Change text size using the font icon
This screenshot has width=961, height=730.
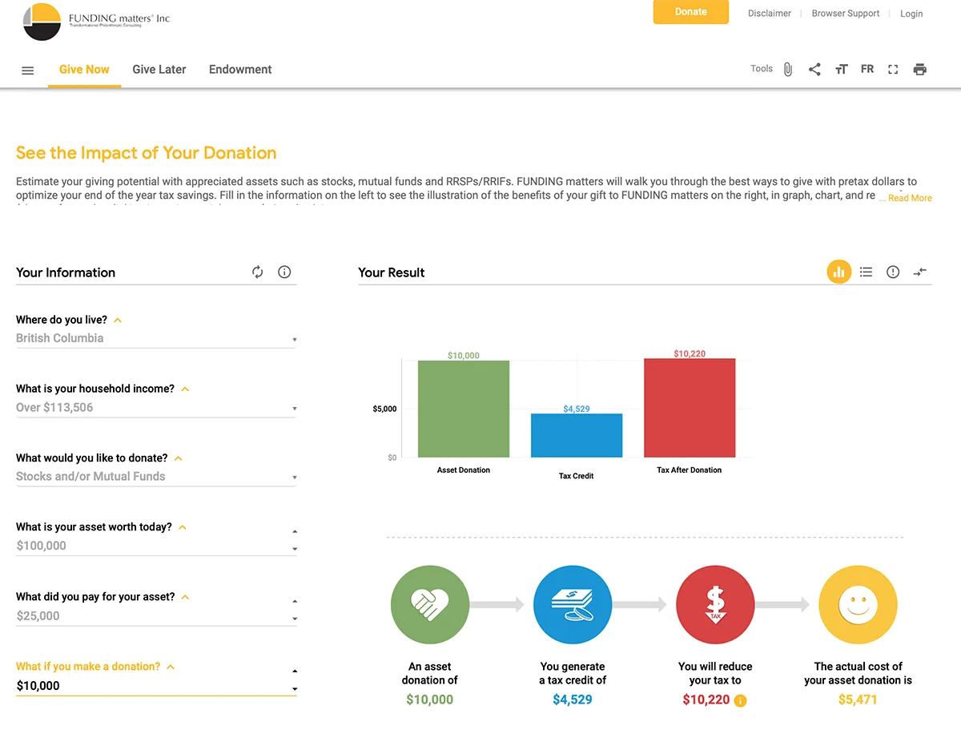841,70
